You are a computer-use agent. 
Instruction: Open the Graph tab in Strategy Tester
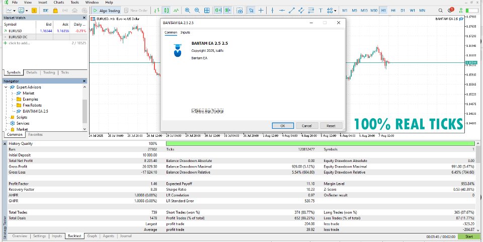pos(92,236)
